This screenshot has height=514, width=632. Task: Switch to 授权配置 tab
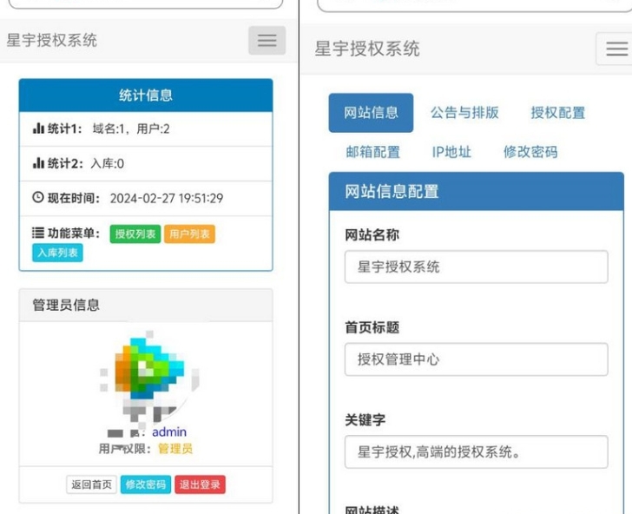pyautogui.click(x=558, y=113)
